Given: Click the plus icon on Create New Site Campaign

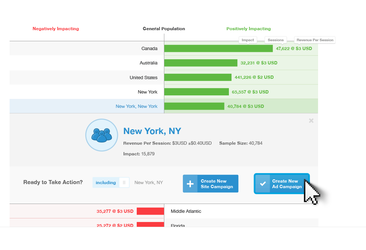Looking at the screenshot, I should [190, 184].
